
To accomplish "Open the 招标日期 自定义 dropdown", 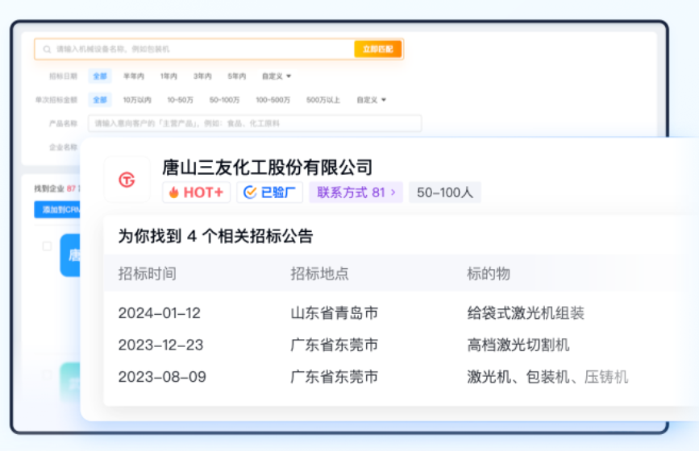I will [276, 77].
